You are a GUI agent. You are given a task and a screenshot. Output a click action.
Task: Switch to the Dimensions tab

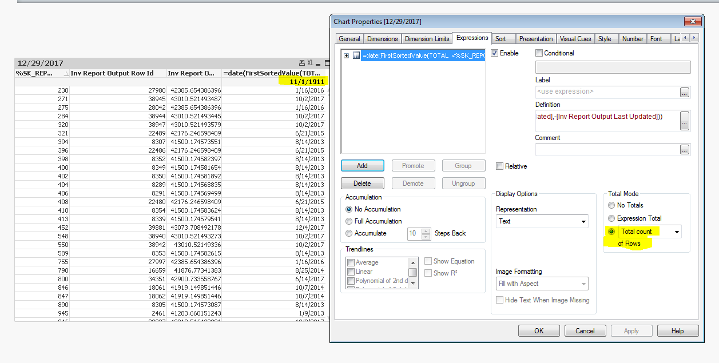click(383, 39)
